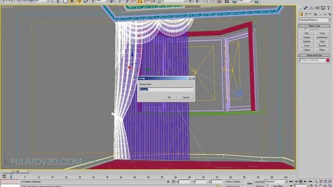Toggle the selection lock padlock icon

168,182
